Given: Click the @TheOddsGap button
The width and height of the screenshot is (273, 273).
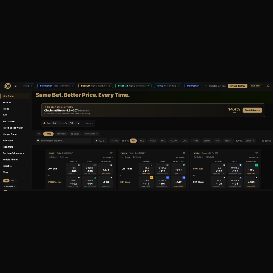Looking at the screenshot, I should (237, 86).
